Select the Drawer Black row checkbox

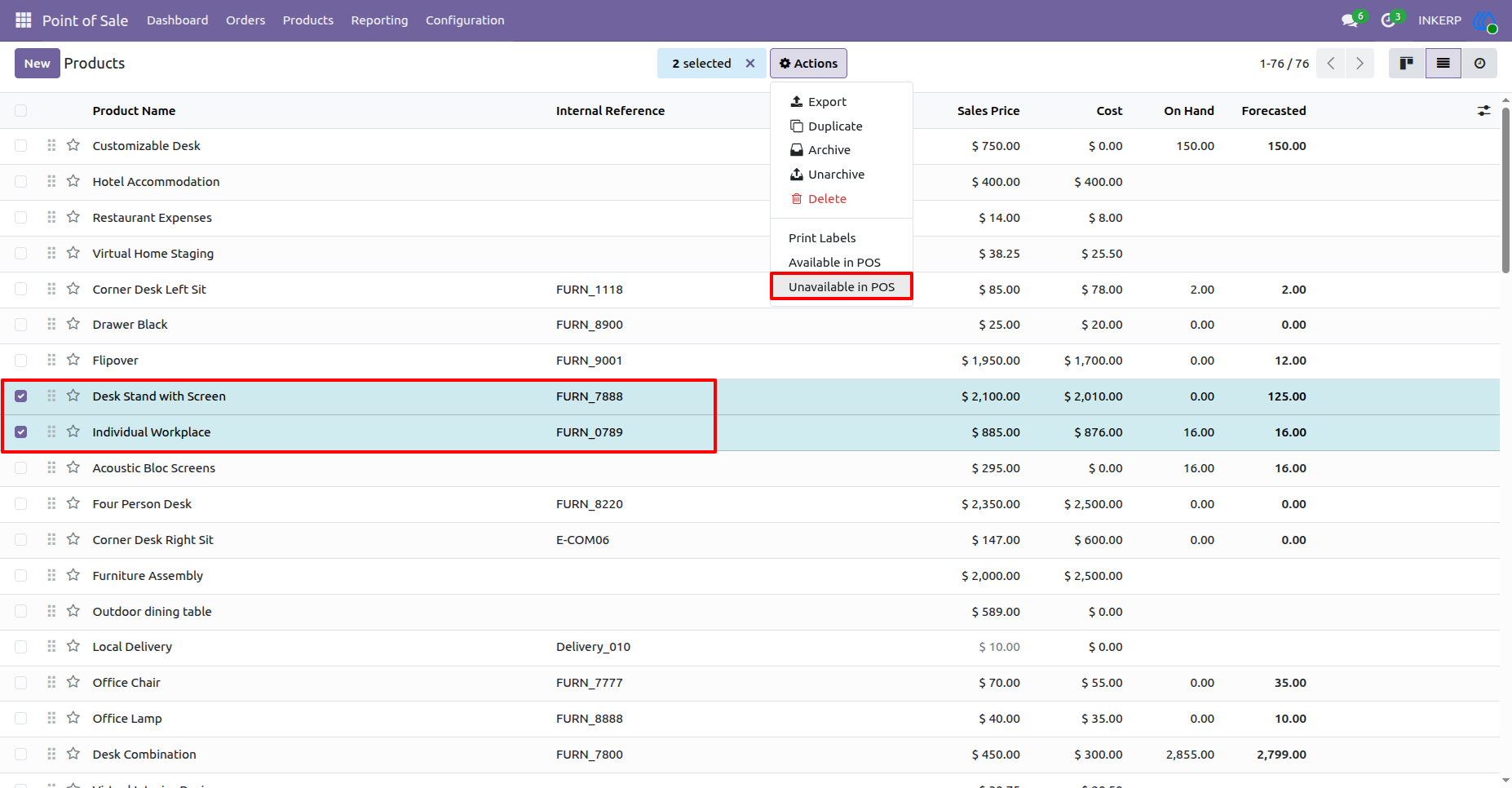[21, 324]
